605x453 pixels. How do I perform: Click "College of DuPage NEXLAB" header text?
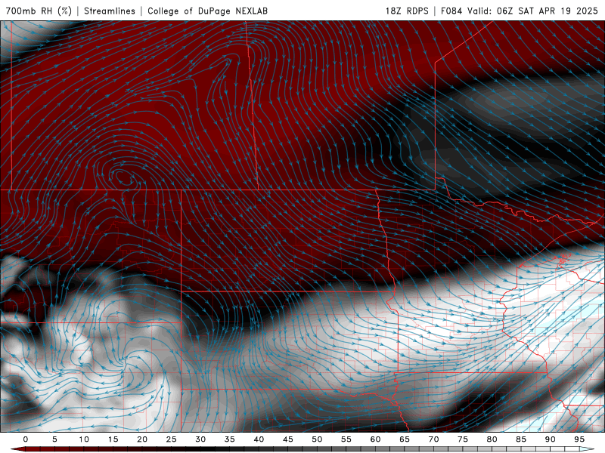207,11
